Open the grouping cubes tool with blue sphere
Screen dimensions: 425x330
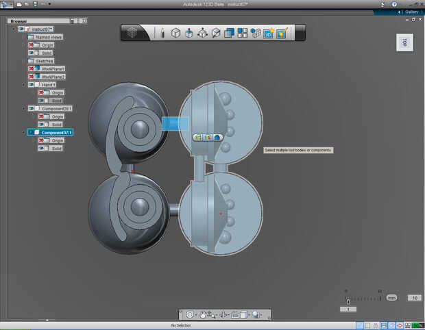coord(255,33)
